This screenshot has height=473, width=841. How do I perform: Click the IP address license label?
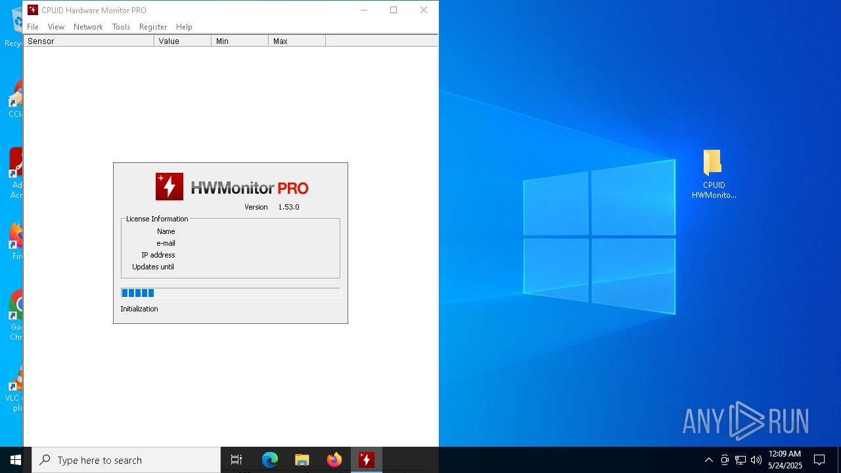click(x=158, y=255)
